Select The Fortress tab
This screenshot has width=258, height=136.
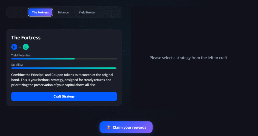point(40,12)
